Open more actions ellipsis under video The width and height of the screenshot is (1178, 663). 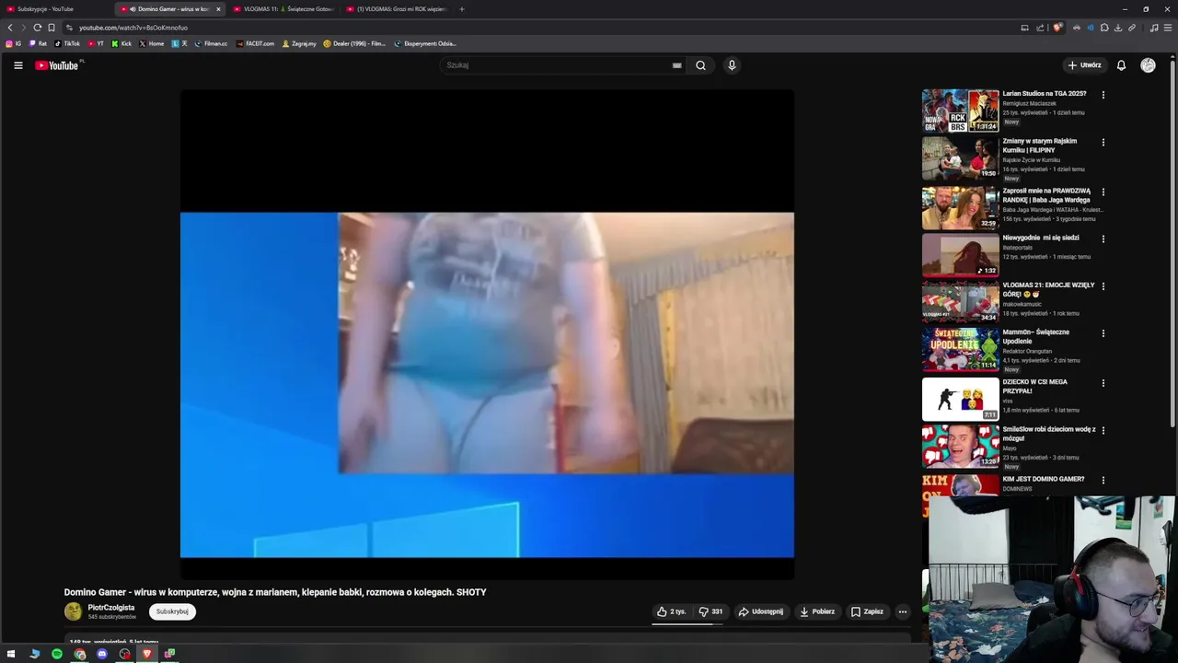[903, 611]
